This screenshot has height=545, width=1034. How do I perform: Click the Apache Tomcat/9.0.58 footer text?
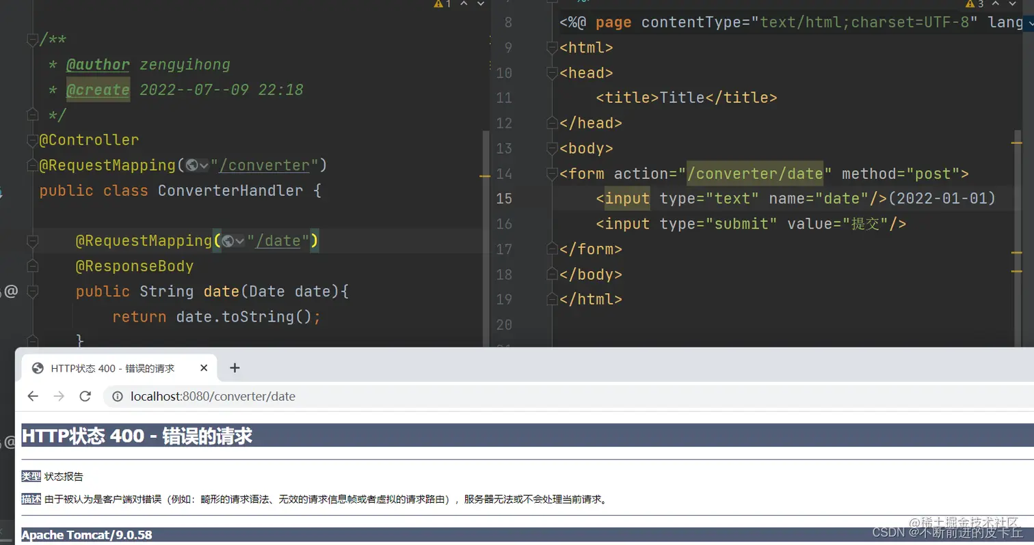point(87,535)
